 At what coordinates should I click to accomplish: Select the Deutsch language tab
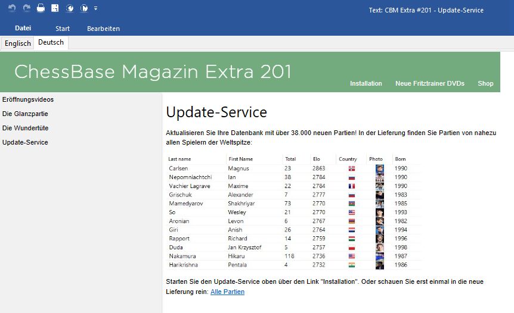point(51,43)
